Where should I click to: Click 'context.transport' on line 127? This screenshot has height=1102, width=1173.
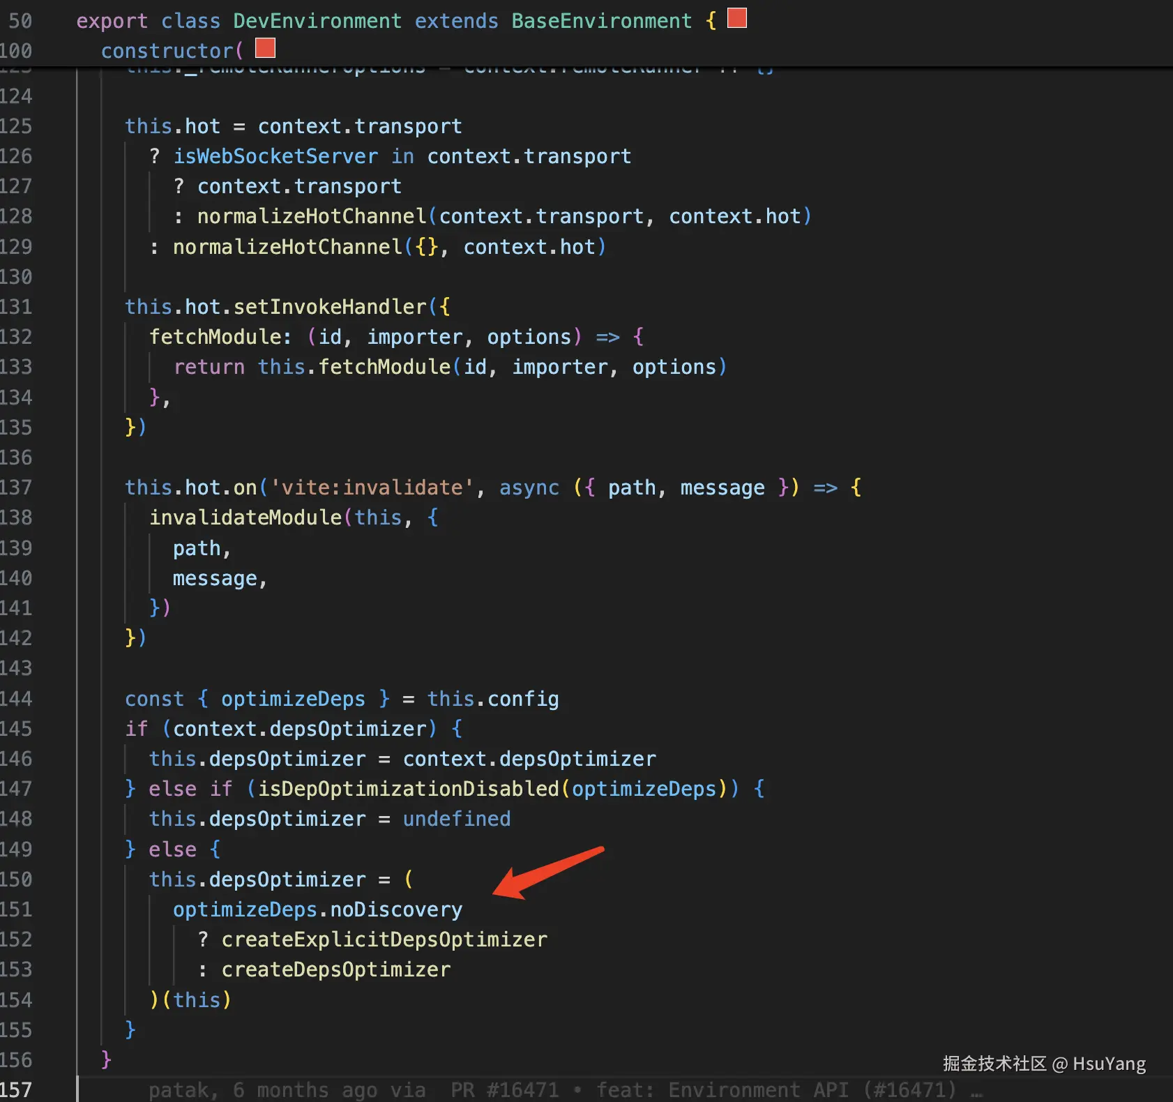pyautogui.click(x=299, y=186)
